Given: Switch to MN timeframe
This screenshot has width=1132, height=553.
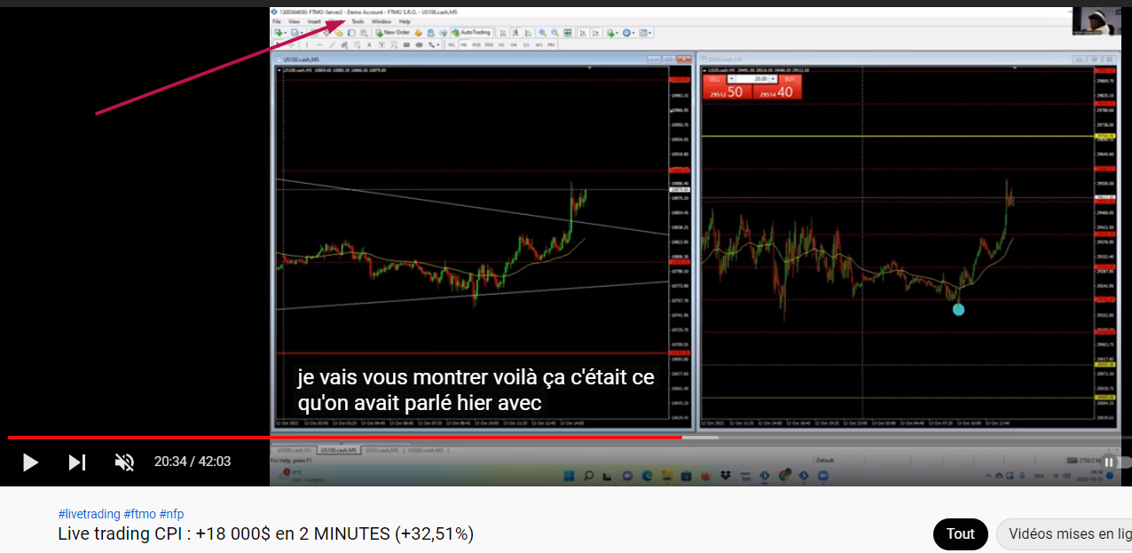Looking at the screenshot, I should [551, 44].
